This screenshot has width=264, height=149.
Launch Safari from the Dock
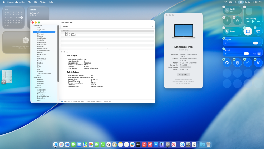tap(67, 145)
